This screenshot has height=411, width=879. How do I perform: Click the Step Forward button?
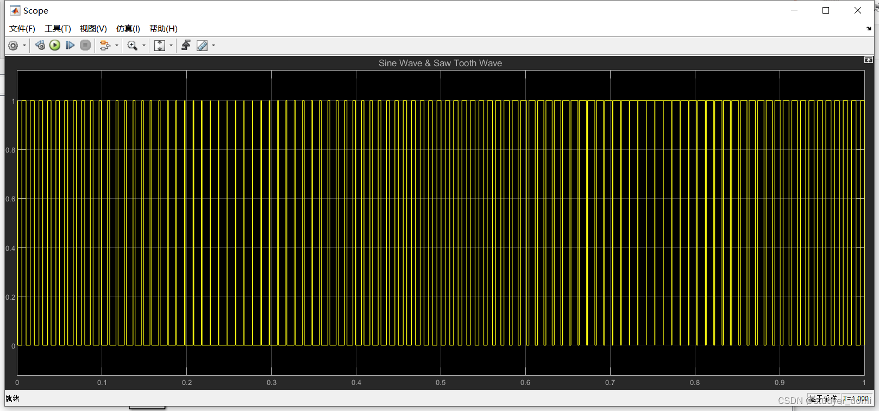[70, 45]
